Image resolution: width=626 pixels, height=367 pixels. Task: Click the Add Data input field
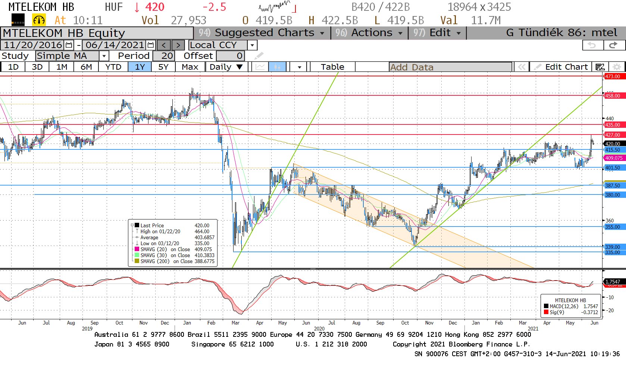450,67
